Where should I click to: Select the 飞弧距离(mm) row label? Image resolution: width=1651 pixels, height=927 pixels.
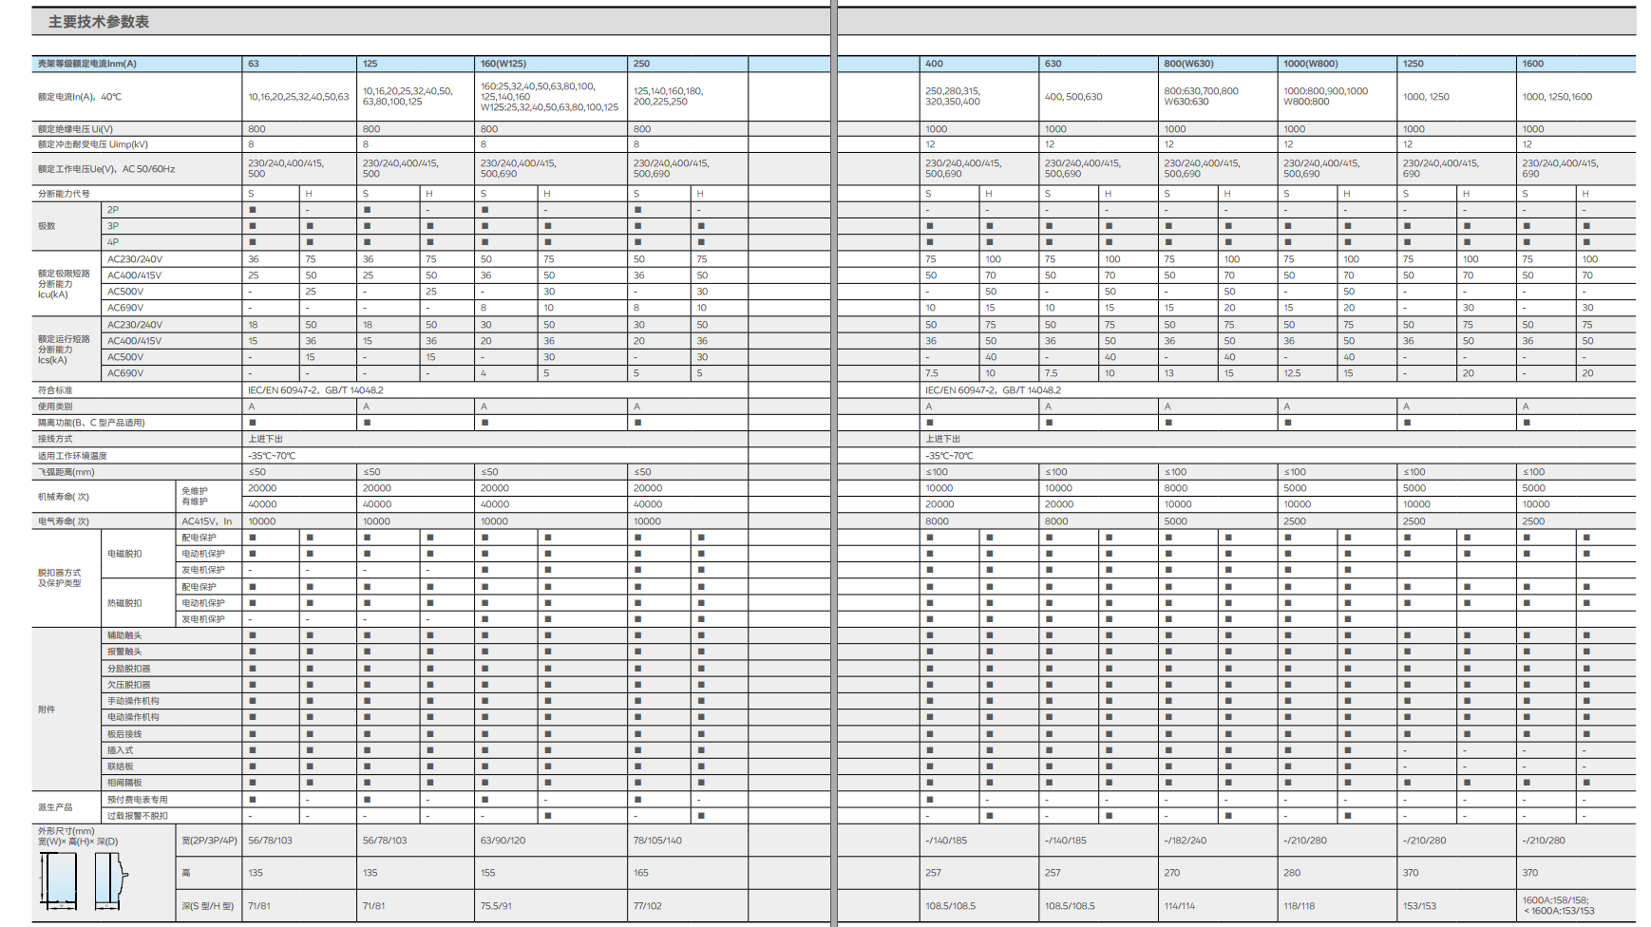(x=66, y=472)
